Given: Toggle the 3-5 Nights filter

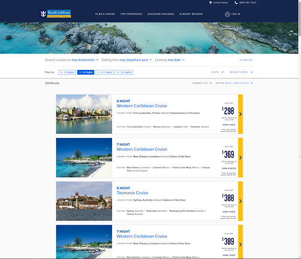Looking at the screenshot, I should 67,72.
